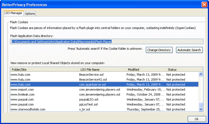The image size is (209, 124).
Task: Close the BetterPrivacy Preferences window
Action: coord(204,5)
